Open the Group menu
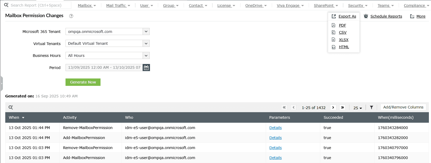This screenshot has width=431, height=163. tap(171, 6)
